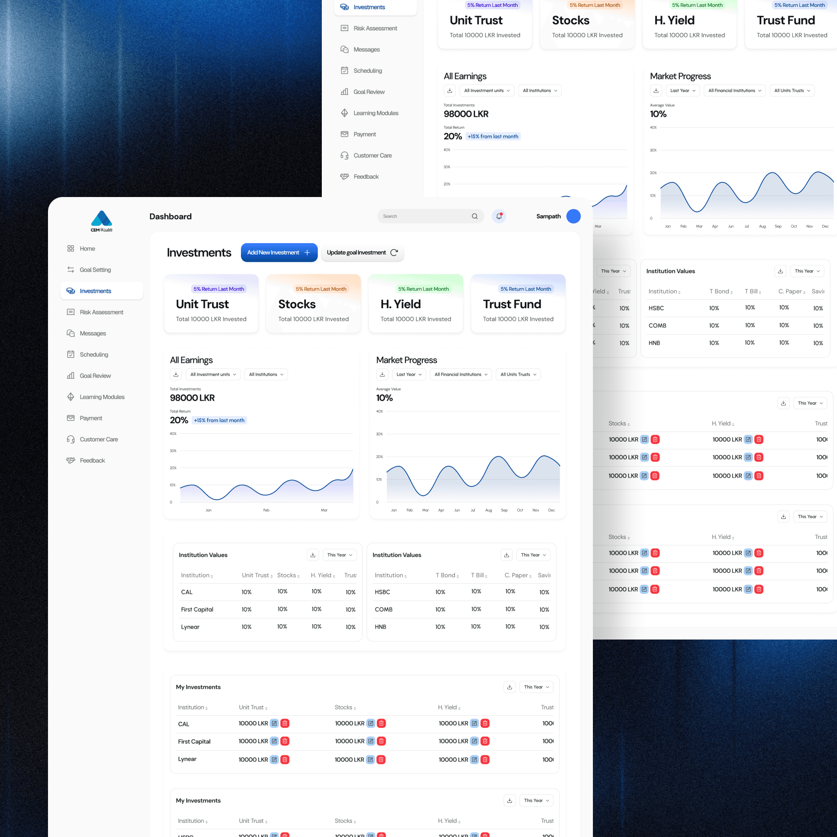
Task: Download the Institution Values table with HSBC in front window
Action: coord(506,555)
